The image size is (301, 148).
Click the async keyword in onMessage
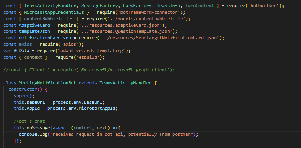pos(59,128)
